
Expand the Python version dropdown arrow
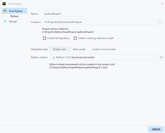coord(161,57)
